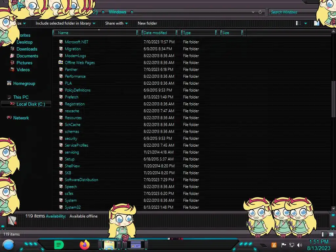Select the Setup folder name

[70, 159]
